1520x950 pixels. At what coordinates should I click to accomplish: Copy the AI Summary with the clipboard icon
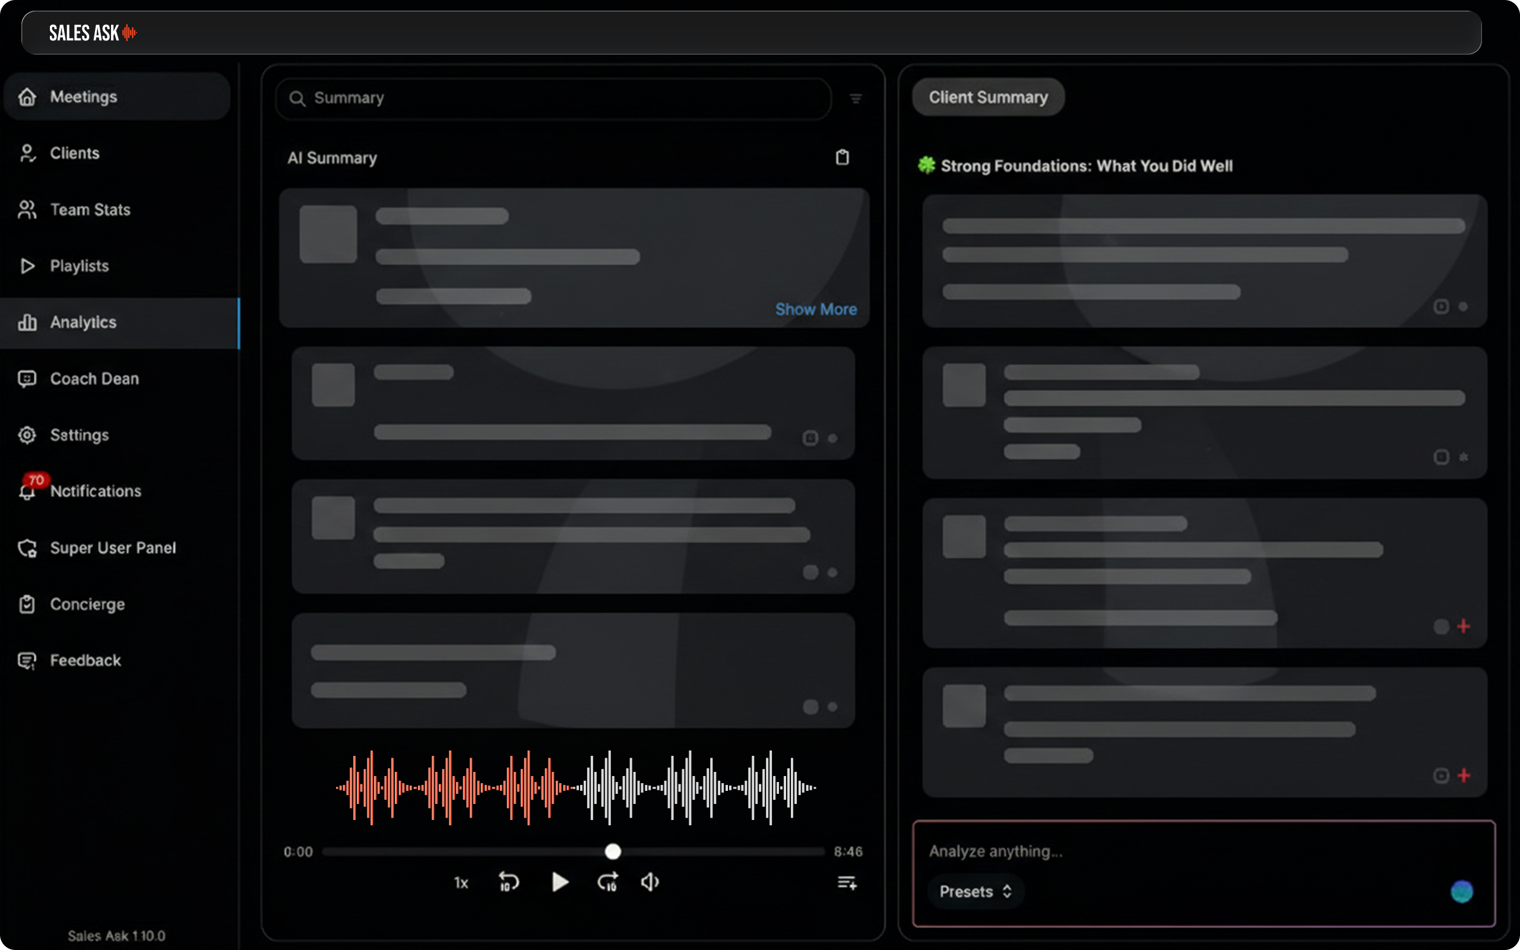click(843, 157)
